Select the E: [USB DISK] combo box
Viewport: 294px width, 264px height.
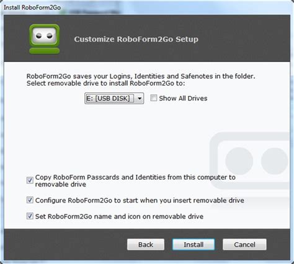114,99
